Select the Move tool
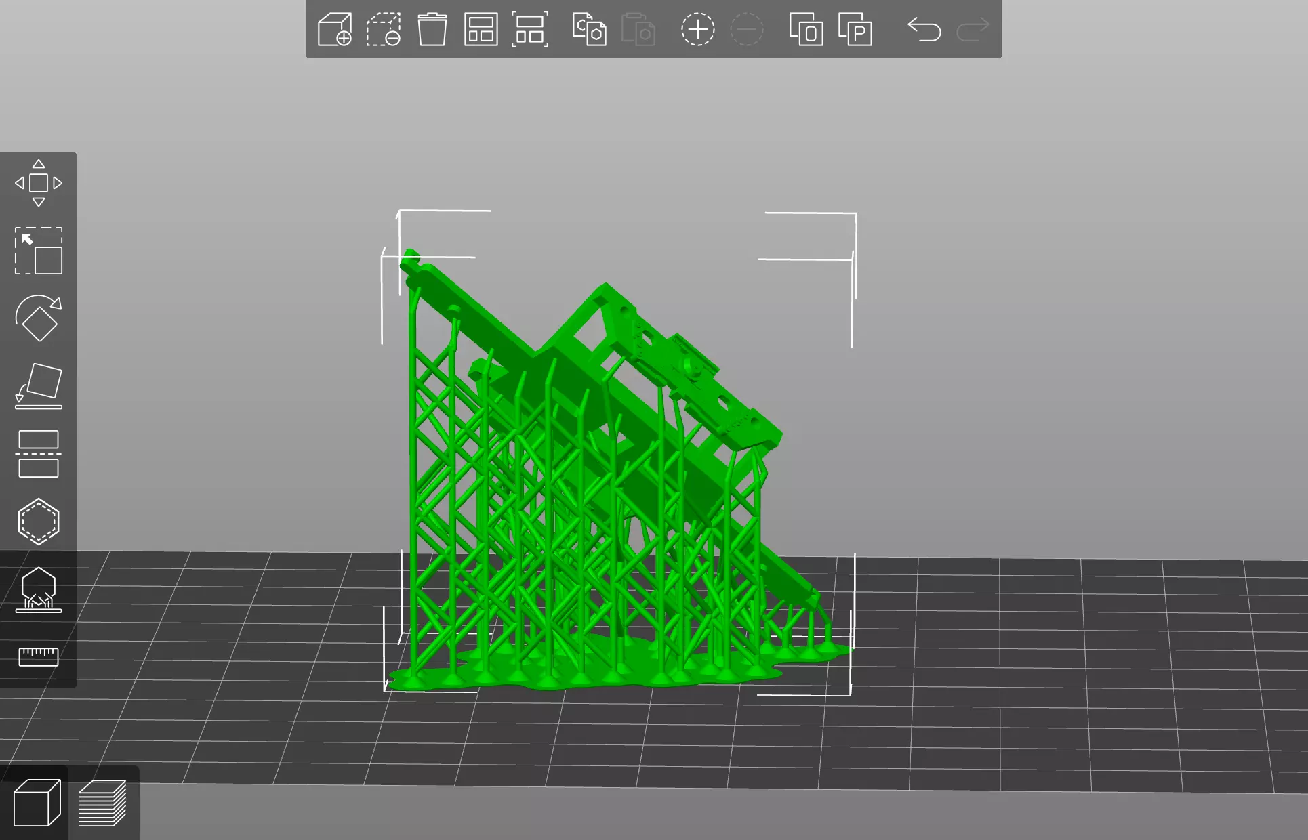The width and height of the screenshot is (1308, 840). point(39,183)
